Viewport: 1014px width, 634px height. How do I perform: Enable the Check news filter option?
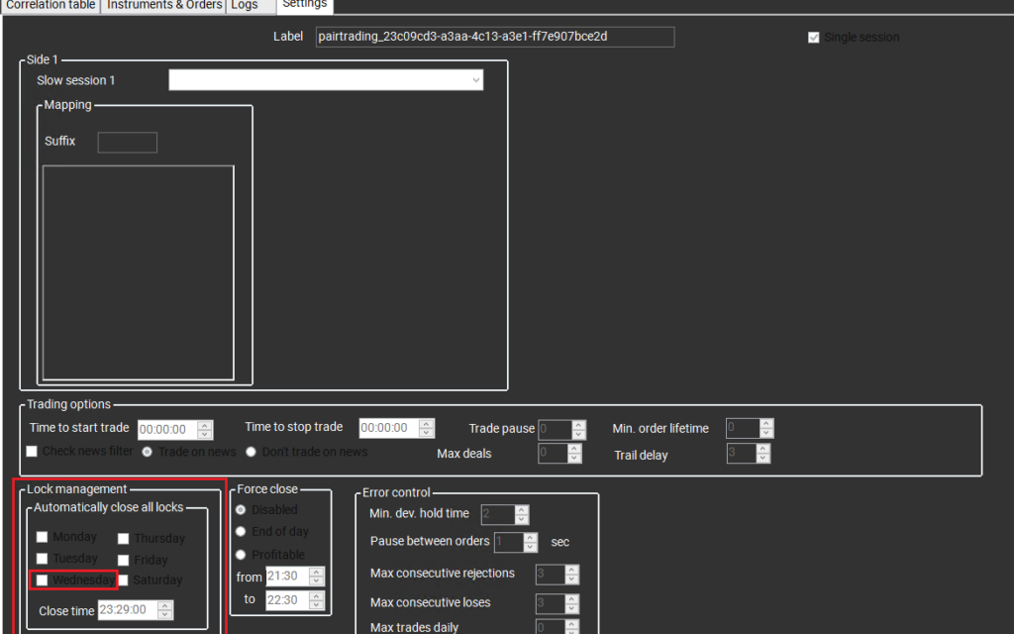[31, 451]
